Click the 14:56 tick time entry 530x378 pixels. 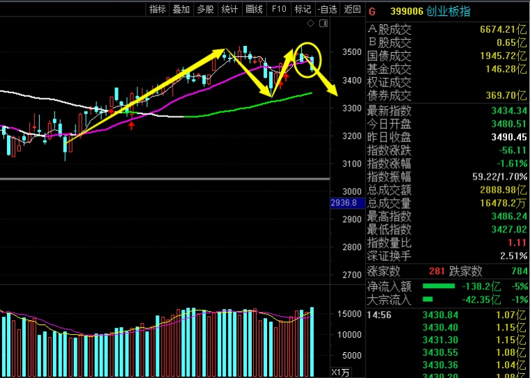[x=379, y=315]
